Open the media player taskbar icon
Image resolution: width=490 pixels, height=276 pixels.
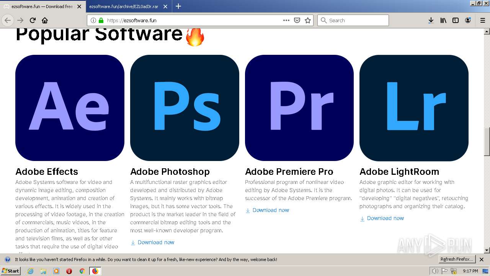tap(56, 271)
